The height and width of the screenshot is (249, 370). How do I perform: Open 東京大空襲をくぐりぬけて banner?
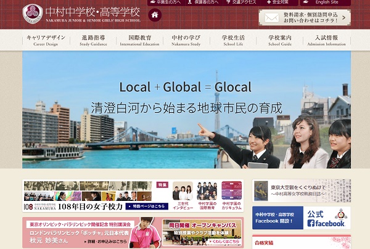tap(302, 190)
